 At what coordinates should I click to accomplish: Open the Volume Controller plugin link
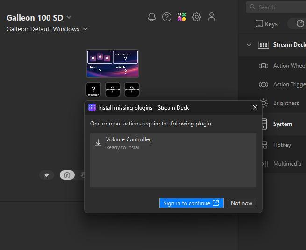(x=128, y=139)
